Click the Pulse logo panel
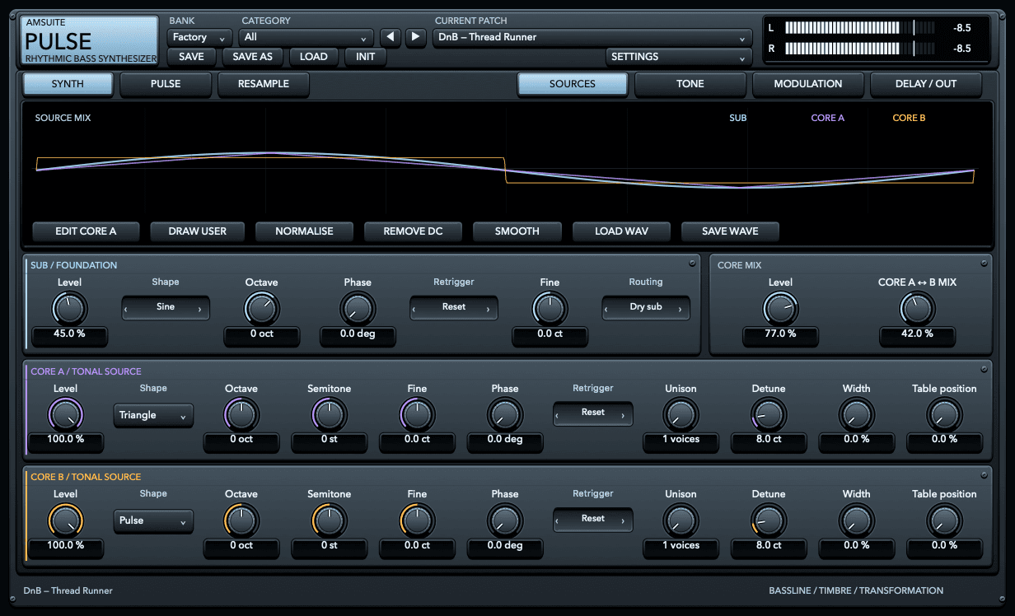This screenshot has height=616, width=1015. [90, 40]
